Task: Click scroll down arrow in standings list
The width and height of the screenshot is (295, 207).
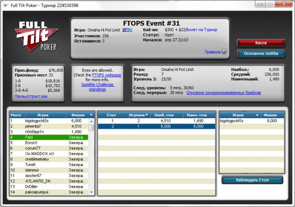Action: pos(91,192)
